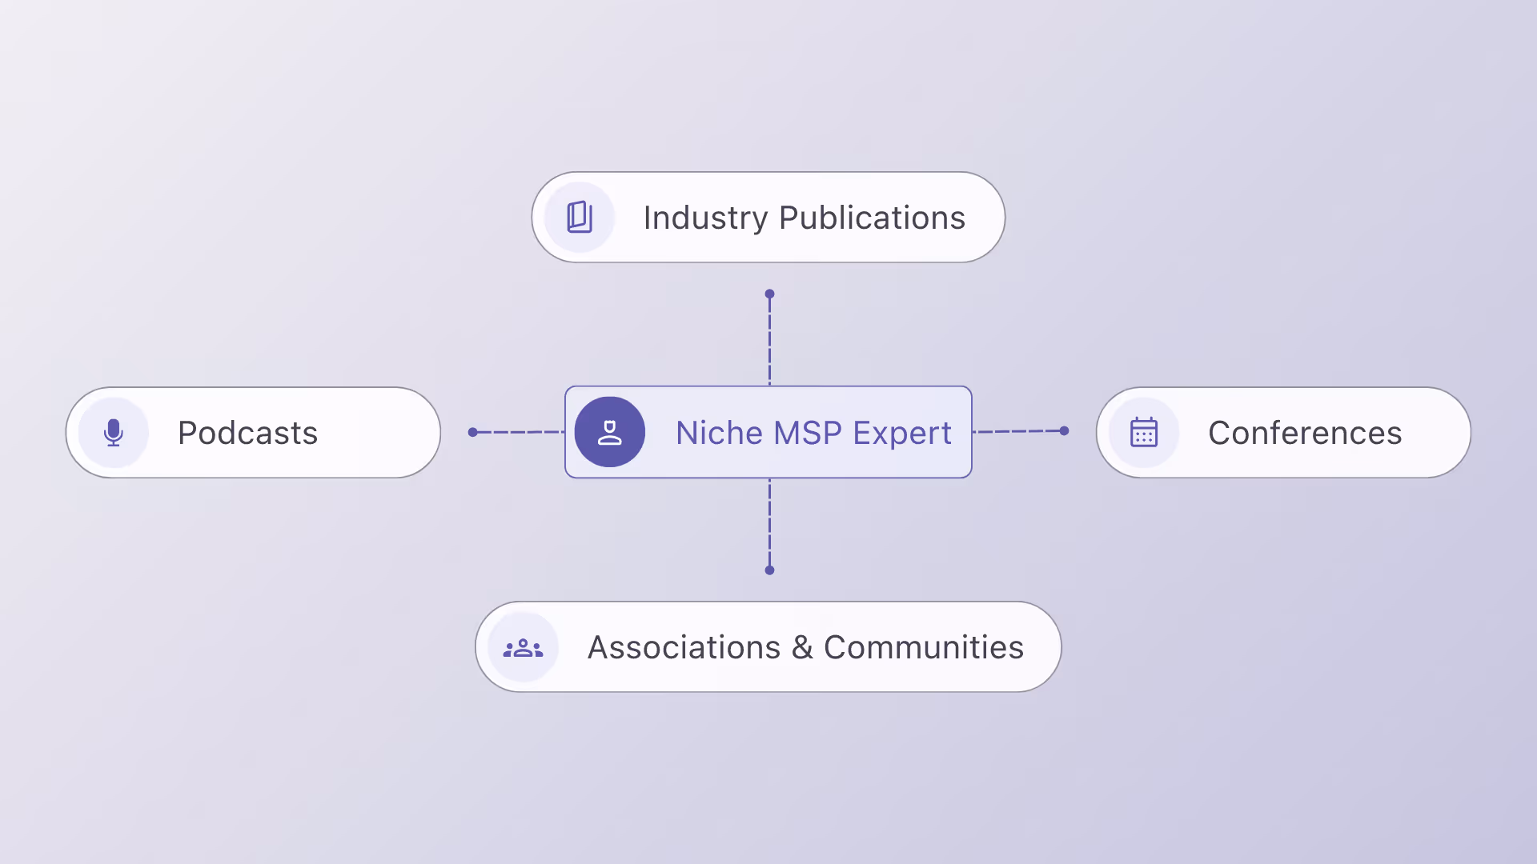Select the Conferences label
The height and width of the screenshot is (864, 1537).
pyautogui.click(x=1305, y=433)
